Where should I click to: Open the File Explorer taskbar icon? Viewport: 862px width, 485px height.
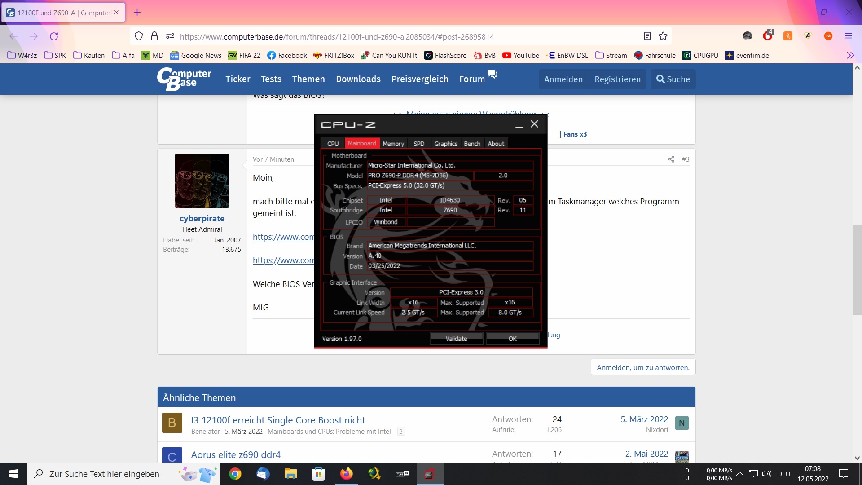coord(290,474)
